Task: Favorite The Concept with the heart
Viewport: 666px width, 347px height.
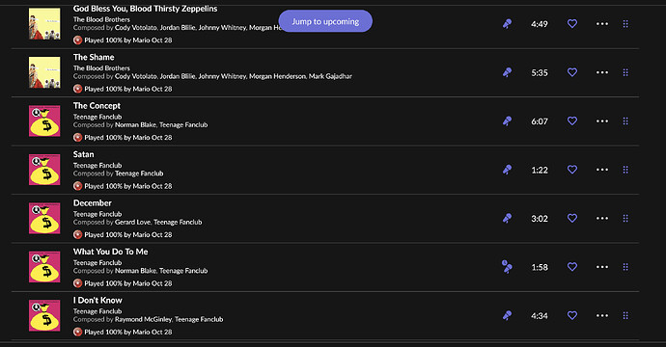Action: point(572,120)
